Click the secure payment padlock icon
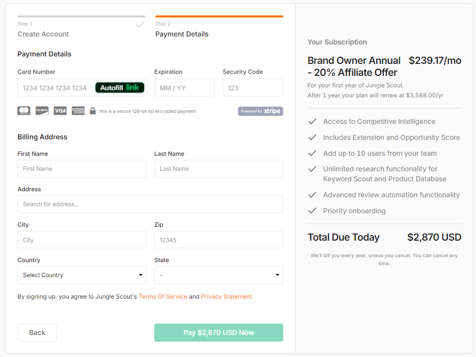476x357 pixels. pos(93,111)
